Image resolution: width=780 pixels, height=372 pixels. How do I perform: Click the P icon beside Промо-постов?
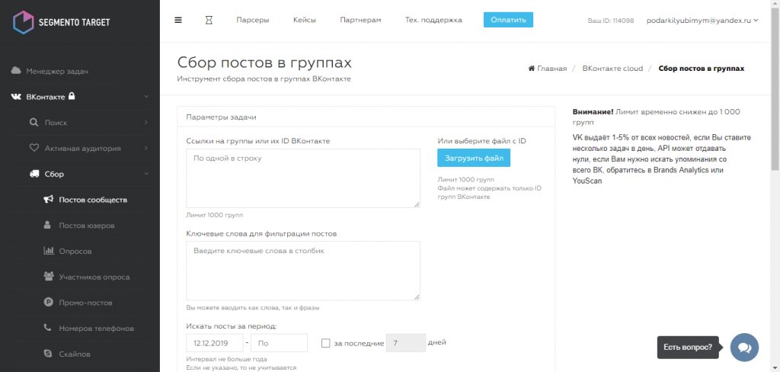(x=48, y=303)
